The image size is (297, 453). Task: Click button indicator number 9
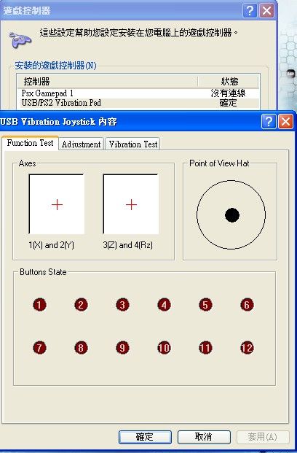point(122,347)
